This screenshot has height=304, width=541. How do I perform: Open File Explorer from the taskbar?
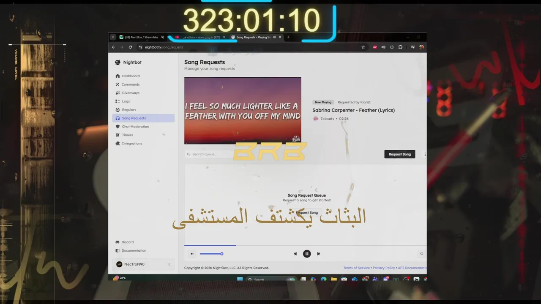click(x=334, y=279)
